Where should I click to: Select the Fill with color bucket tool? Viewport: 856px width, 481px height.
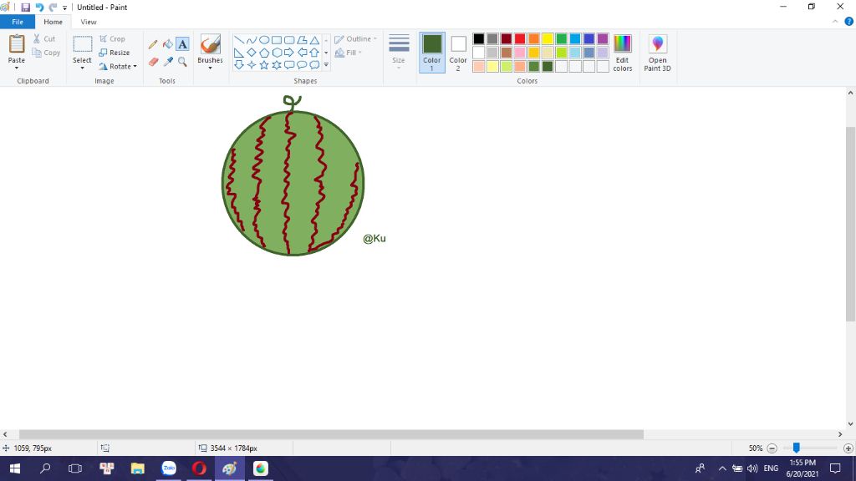click(168, 44)
